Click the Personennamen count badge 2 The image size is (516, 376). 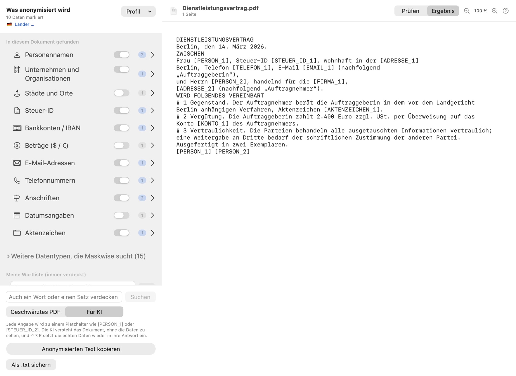142,55
